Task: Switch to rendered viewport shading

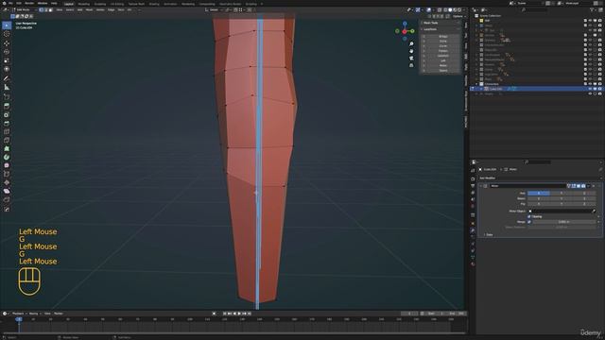Action: click(x=459, y=10)
